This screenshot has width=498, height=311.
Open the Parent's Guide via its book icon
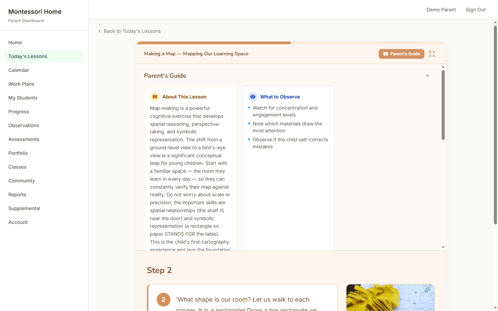tap(386, 54)
